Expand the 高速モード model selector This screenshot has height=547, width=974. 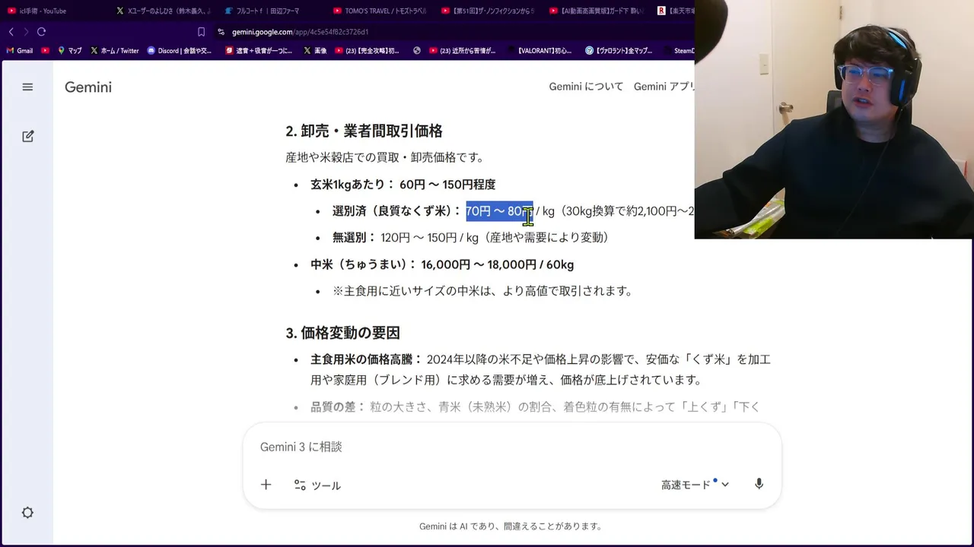(695, 485)
